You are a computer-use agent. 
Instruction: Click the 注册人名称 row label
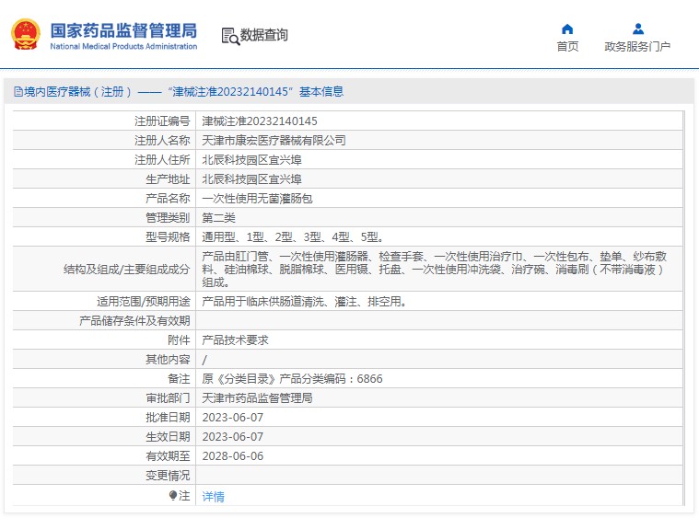pyautogui.click(x=162, y=140)
